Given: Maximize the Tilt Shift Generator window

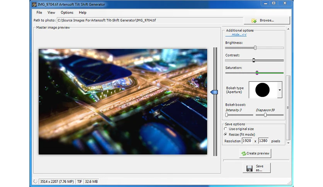Looking at the screenshot, I should 274,3.
